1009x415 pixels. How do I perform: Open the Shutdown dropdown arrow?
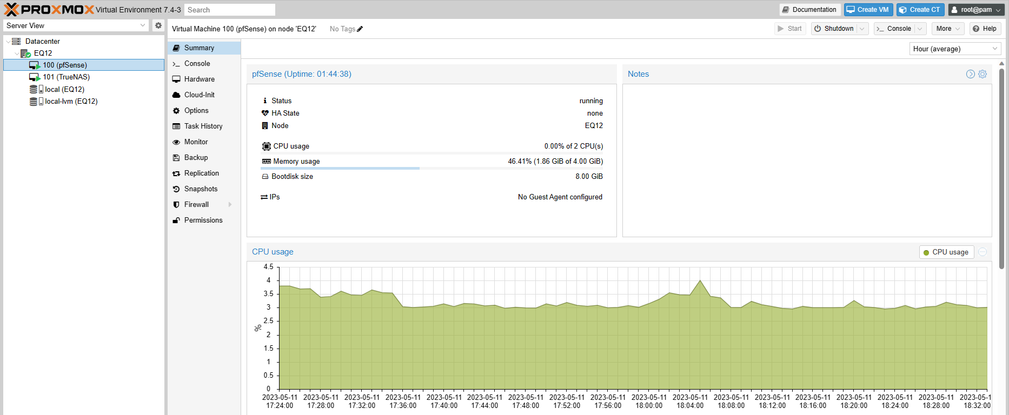pos(862,29)
